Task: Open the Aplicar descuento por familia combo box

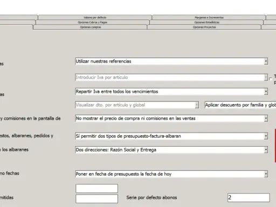Action: (240, 105)
